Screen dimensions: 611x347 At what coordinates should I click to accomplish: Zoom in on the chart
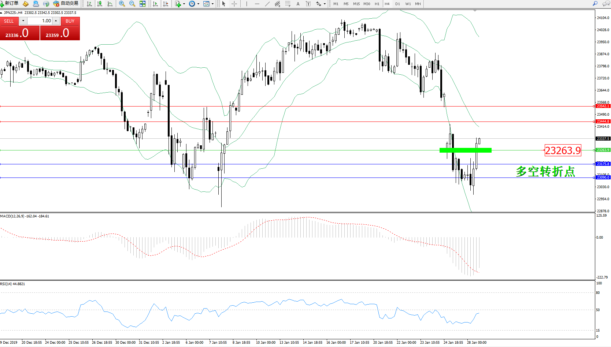(122, 4)
